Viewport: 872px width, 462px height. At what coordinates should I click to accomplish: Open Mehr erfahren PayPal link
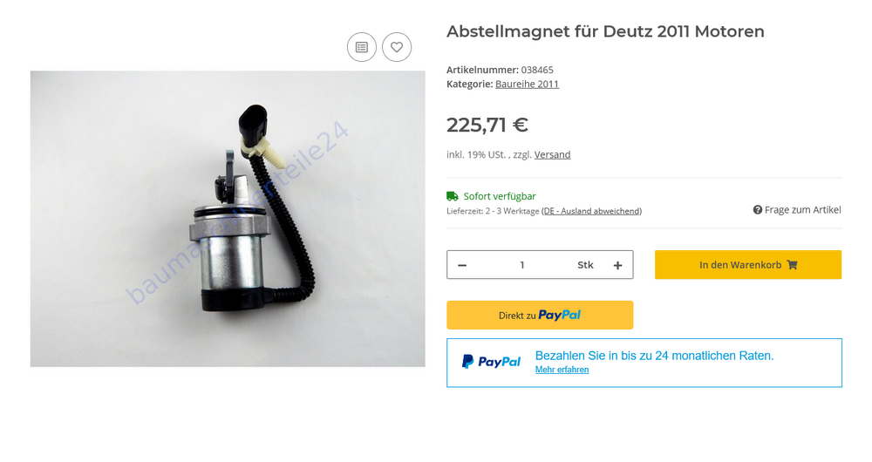(562, 370)
